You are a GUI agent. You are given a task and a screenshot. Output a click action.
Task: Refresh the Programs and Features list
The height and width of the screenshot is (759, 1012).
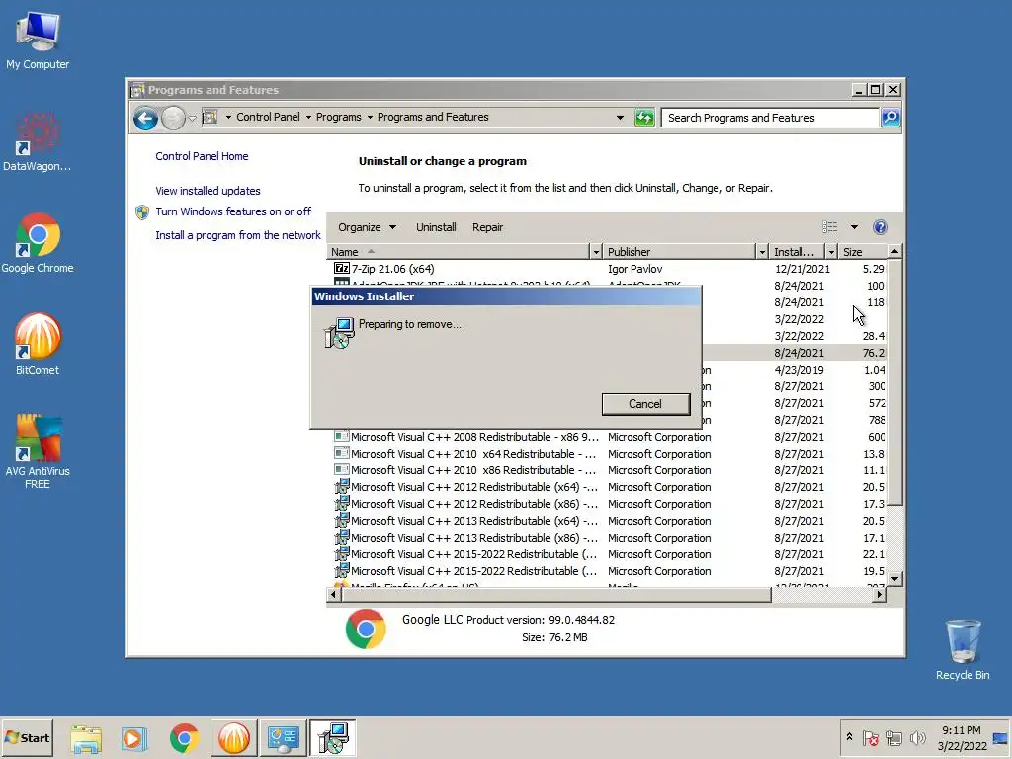pos(644,118)
